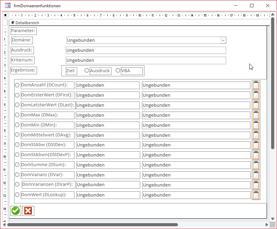Click the clipboard icon in the DomMax row
The height and width of the screenshot is (229, 277).
(256, 115)
